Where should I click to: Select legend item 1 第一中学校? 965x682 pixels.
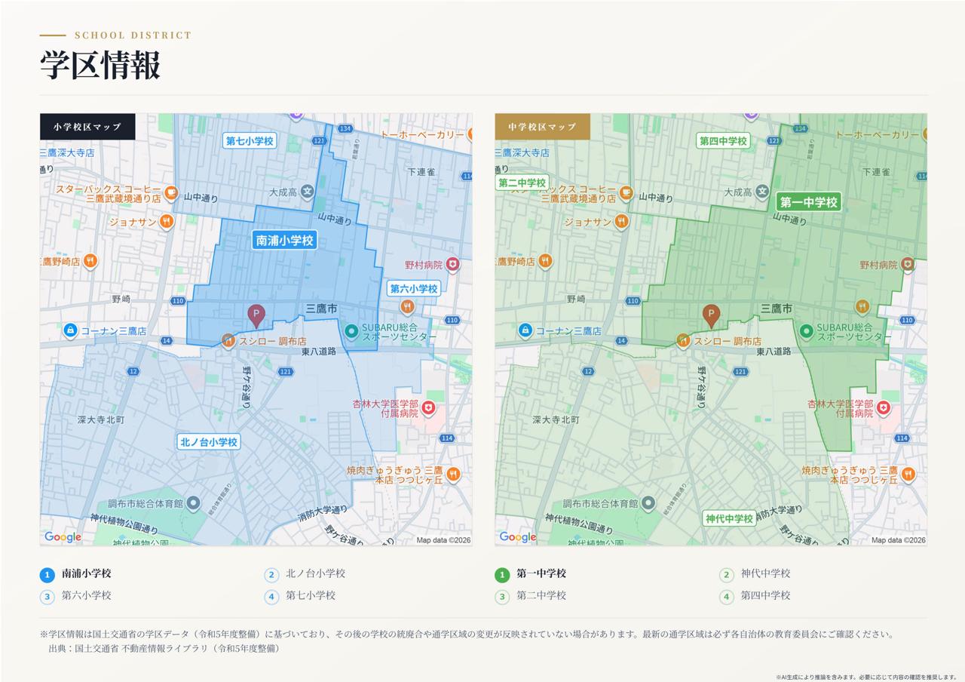(x=531, y=574)
